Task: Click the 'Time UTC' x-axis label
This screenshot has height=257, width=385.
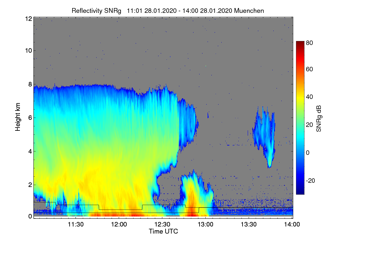Action: pyautogui.click(x=163, y=231)
